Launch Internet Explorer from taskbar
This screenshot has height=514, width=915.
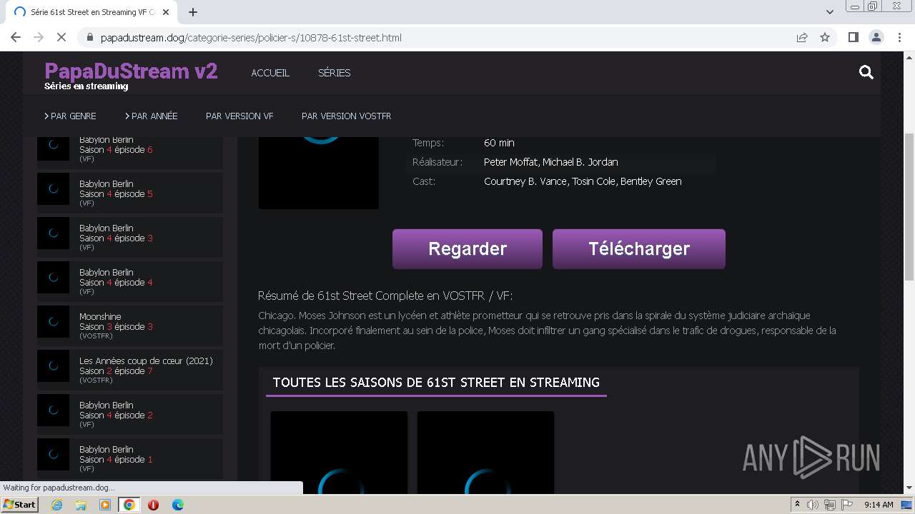57,505
